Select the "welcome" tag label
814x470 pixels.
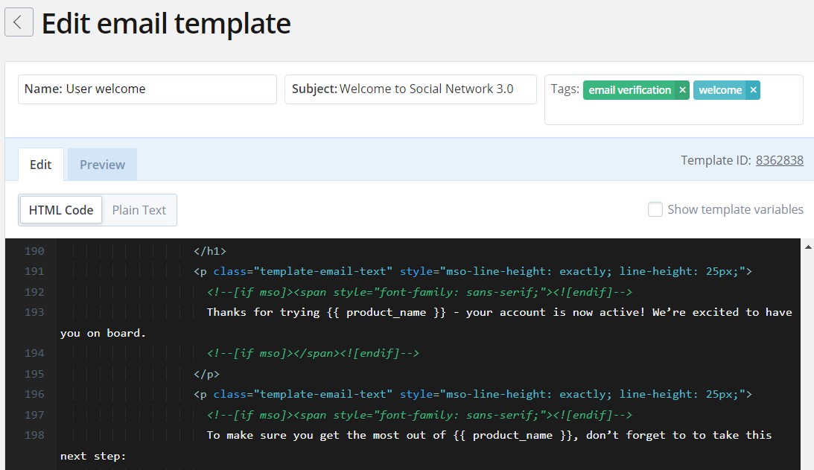click(x=721, y=89)
